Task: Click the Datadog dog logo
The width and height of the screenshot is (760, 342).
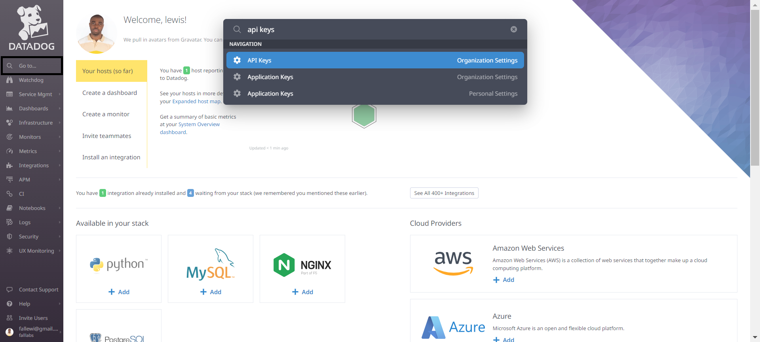Action: [x=32, y=28]
